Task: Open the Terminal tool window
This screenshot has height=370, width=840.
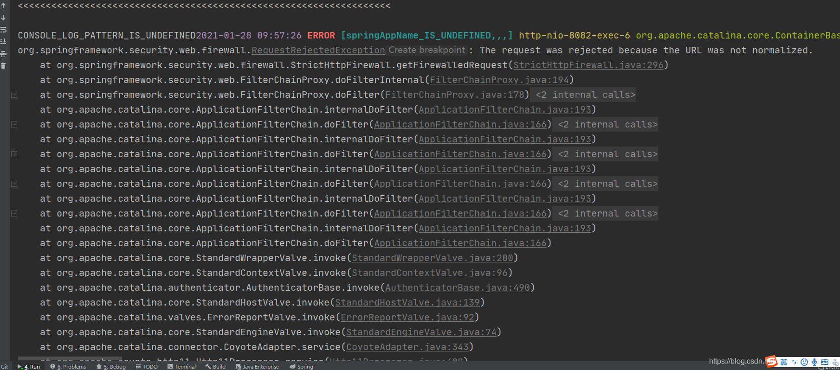Action: (181, 366)
